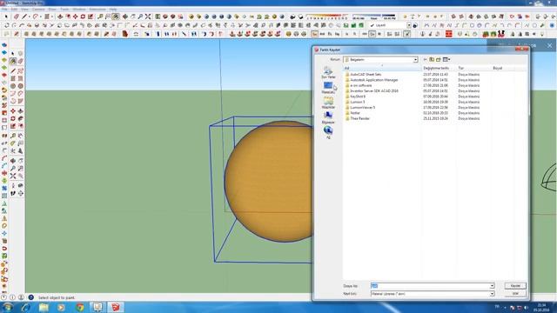
Task: Open the view options menu in save dialog
Action: point(446,60)
